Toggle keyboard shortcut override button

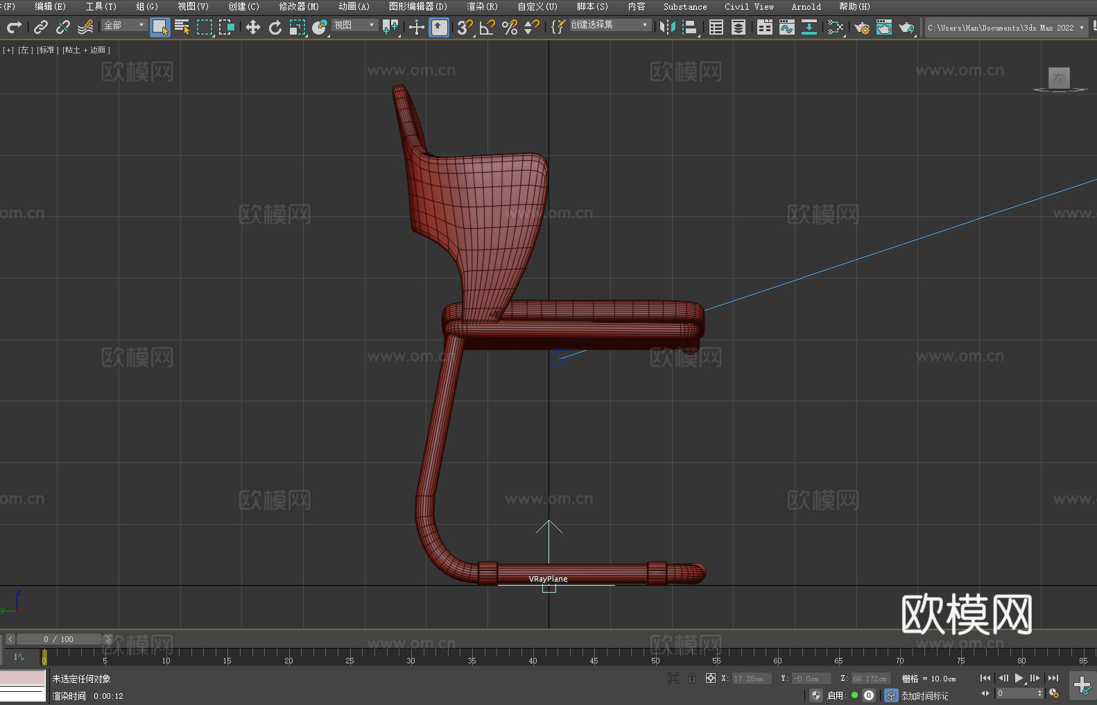coord(439,27)
